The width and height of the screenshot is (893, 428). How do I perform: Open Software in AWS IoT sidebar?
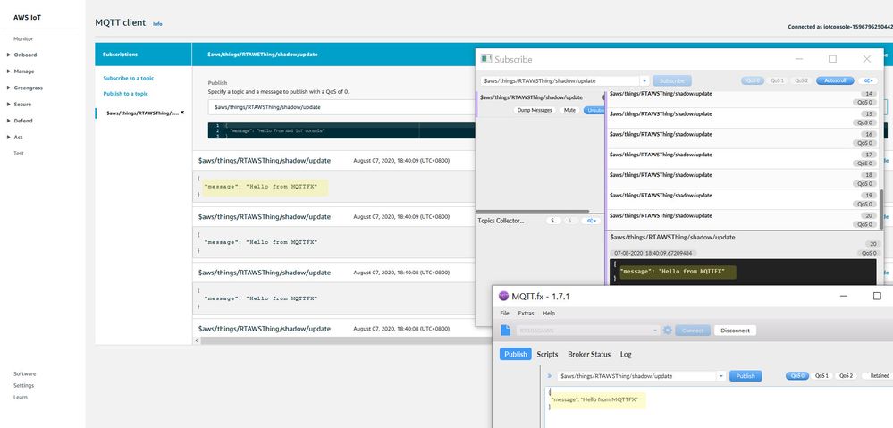click(24, 373)
